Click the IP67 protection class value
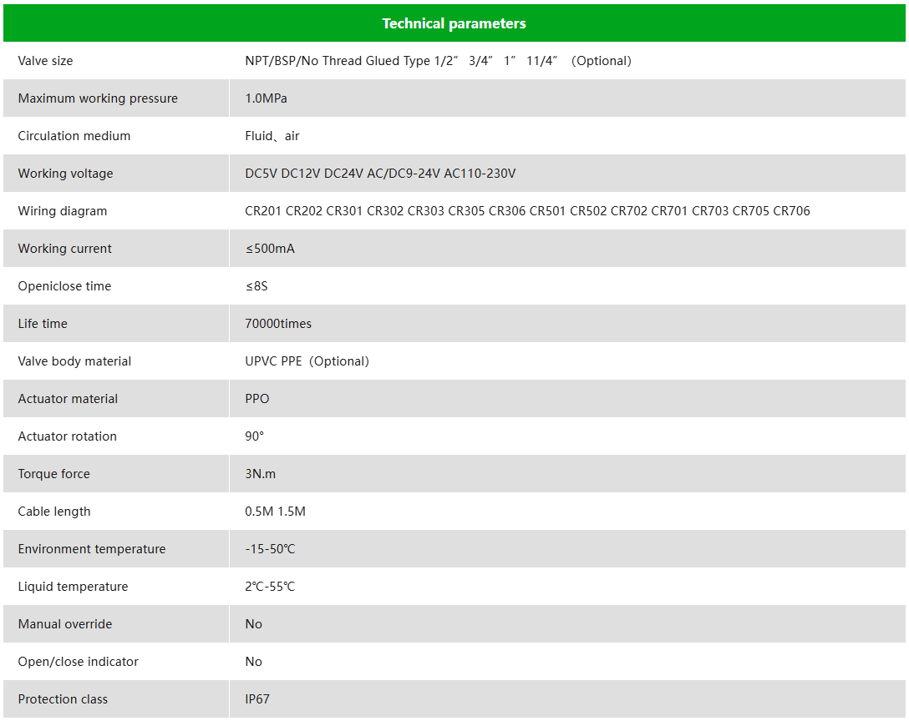This screenshot has height=721, width=909. [257, 699]
